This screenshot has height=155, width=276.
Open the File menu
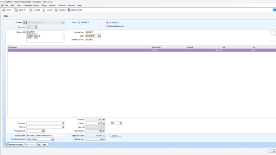[x=7, y=6]
